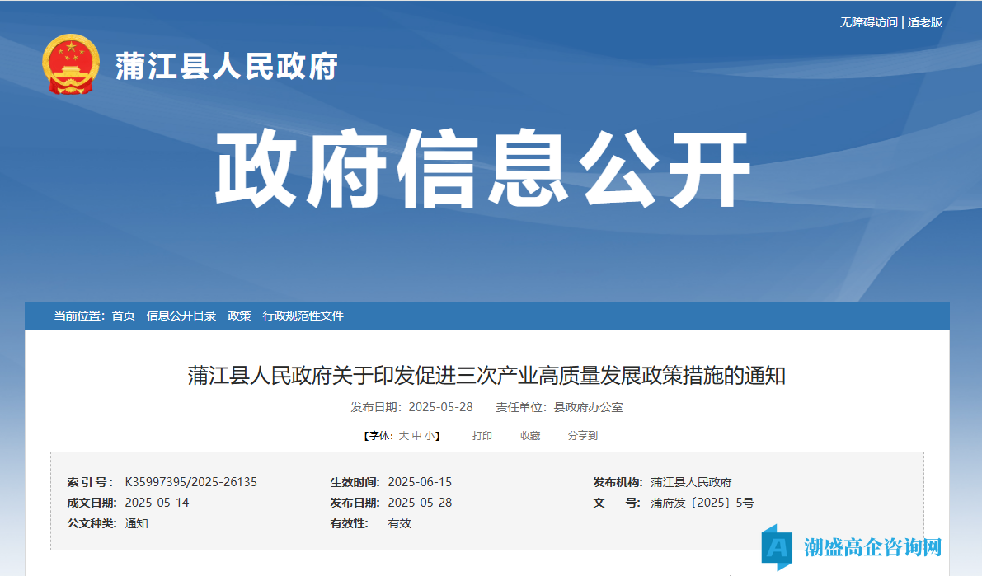Set font size to 中 (medium)
The height and width of the screenshot is (576, 982).
tap(417, 436)
